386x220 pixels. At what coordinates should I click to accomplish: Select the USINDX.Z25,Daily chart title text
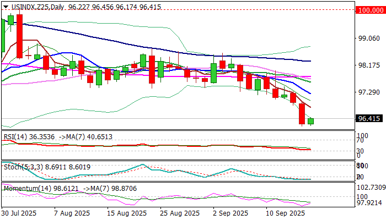tap(38, 7)
